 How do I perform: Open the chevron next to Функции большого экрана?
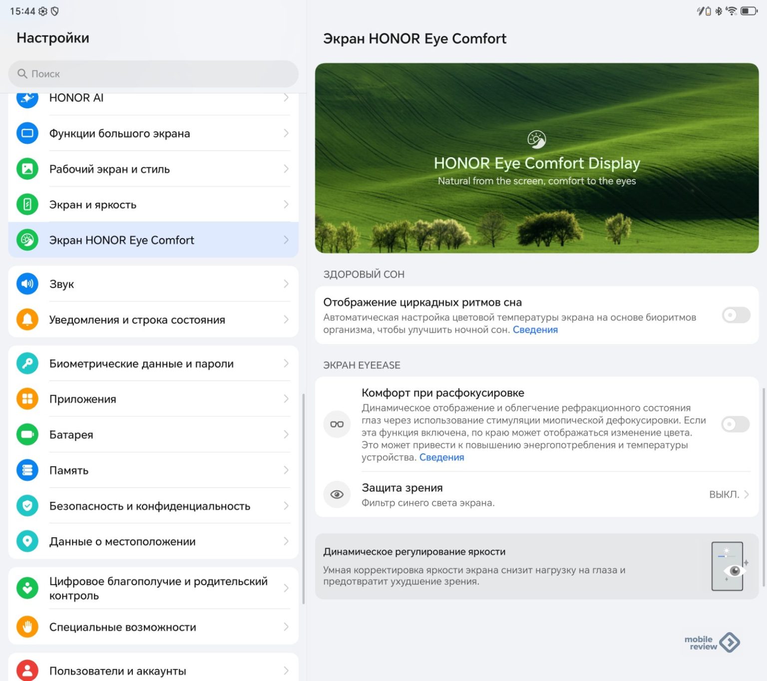tap(286, 133)
